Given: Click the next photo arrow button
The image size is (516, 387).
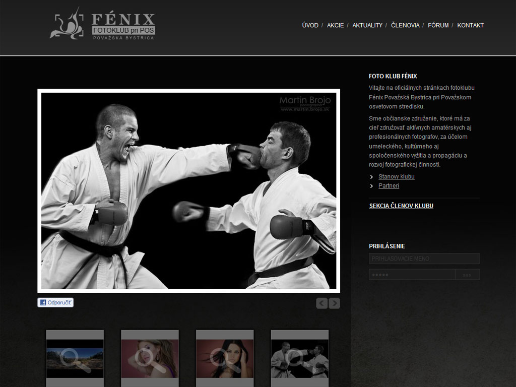Looking at the screenshot, I should click(x=335, y=303).
